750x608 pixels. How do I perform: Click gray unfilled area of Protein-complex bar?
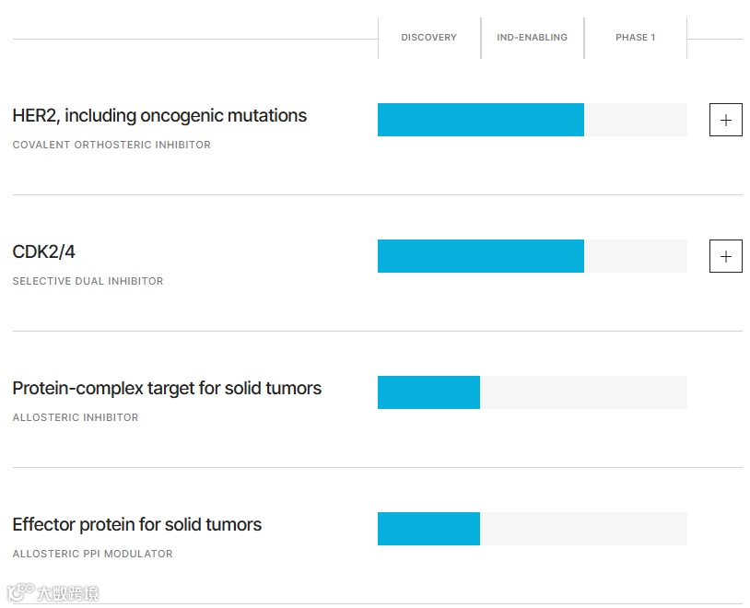[583, 392]
